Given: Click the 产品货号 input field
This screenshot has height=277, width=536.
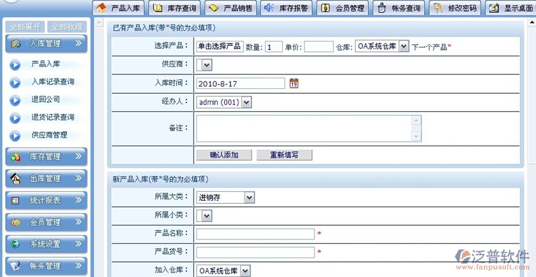Looking at the screenshot, I should 255,253.
